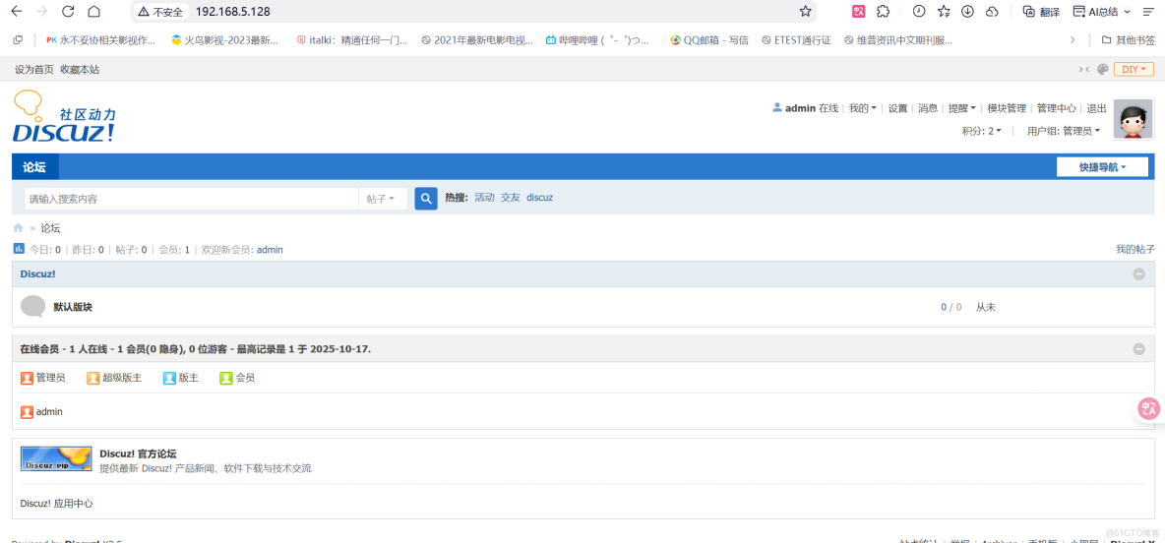Click the breadcrumb home icon

[x=19, y=228]
